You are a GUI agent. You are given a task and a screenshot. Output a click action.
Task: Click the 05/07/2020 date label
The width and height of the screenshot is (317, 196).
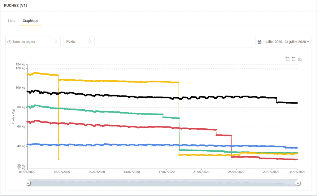click(62, 172)
